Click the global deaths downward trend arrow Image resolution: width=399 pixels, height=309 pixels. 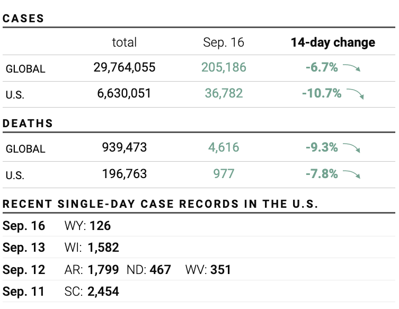click(351, 148)
